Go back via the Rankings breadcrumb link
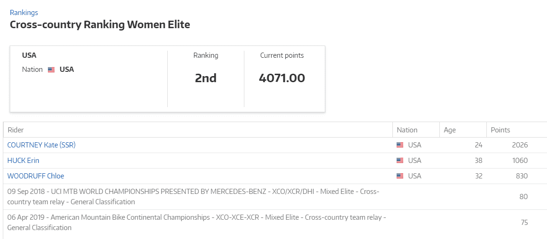 [24, 13]
